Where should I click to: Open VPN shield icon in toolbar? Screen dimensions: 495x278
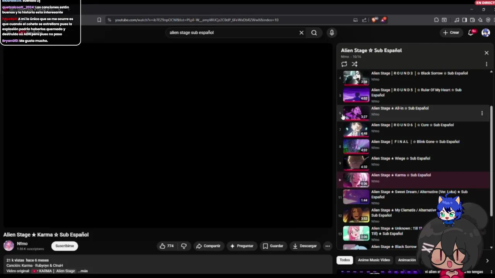point(488,20)
